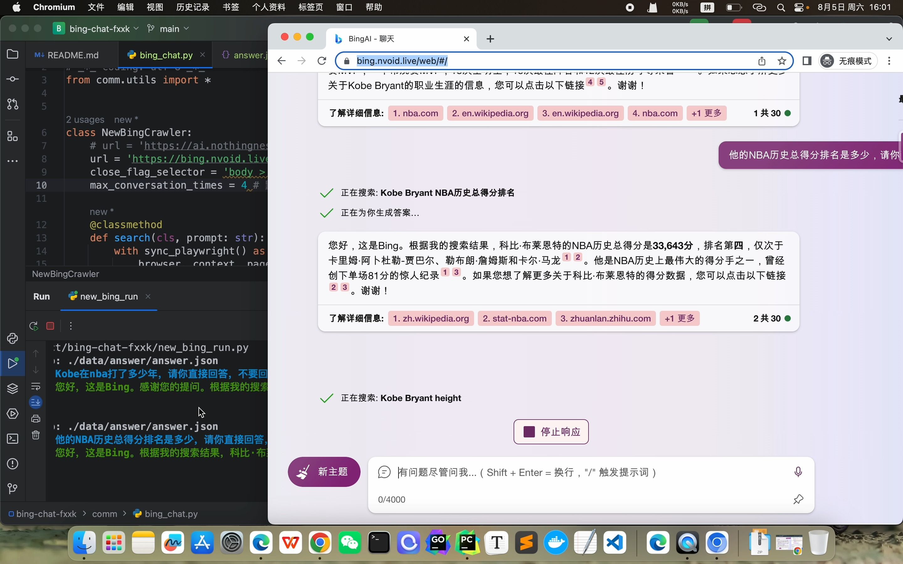Close the BingAI - 聊天 tab
This screenshot has width=903, height=564.
coord(467,39)
